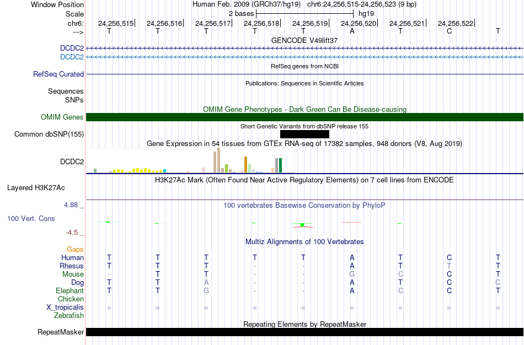Open the RefSeq Curated track label

pyautogui.click(x=58, y=74)
